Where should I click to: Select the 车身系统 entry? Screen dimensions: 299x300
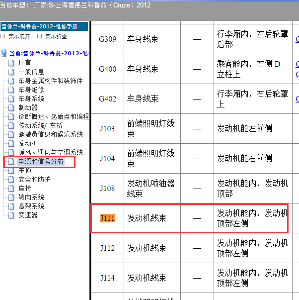[x=31, y=99]
